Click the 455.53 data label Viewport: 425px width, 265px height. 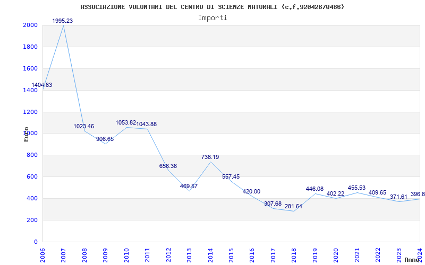(x=356, y=188)
